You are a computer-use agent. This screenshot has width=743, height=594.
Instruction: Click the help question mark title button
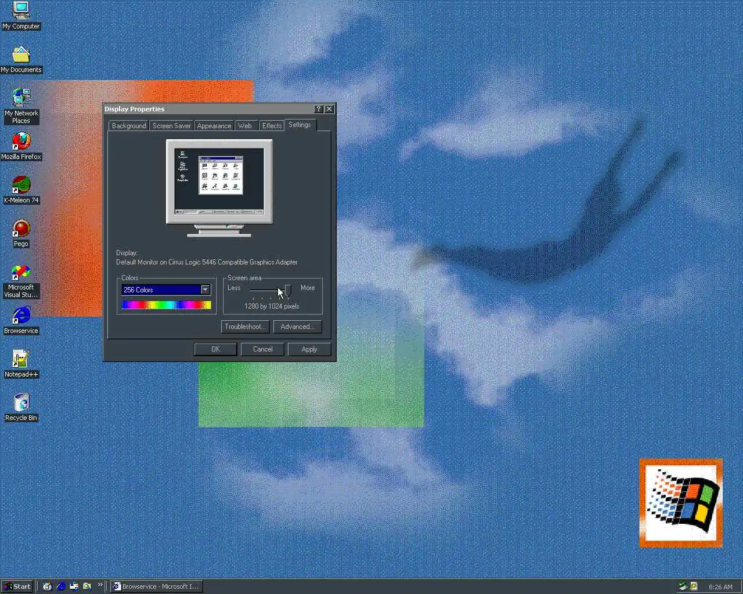point(319,109)
